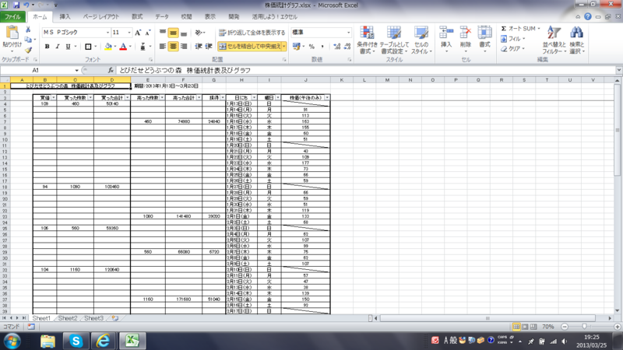The image size is (623, 350).
Task: Open the number format dropdown
Action: [348, 33]
